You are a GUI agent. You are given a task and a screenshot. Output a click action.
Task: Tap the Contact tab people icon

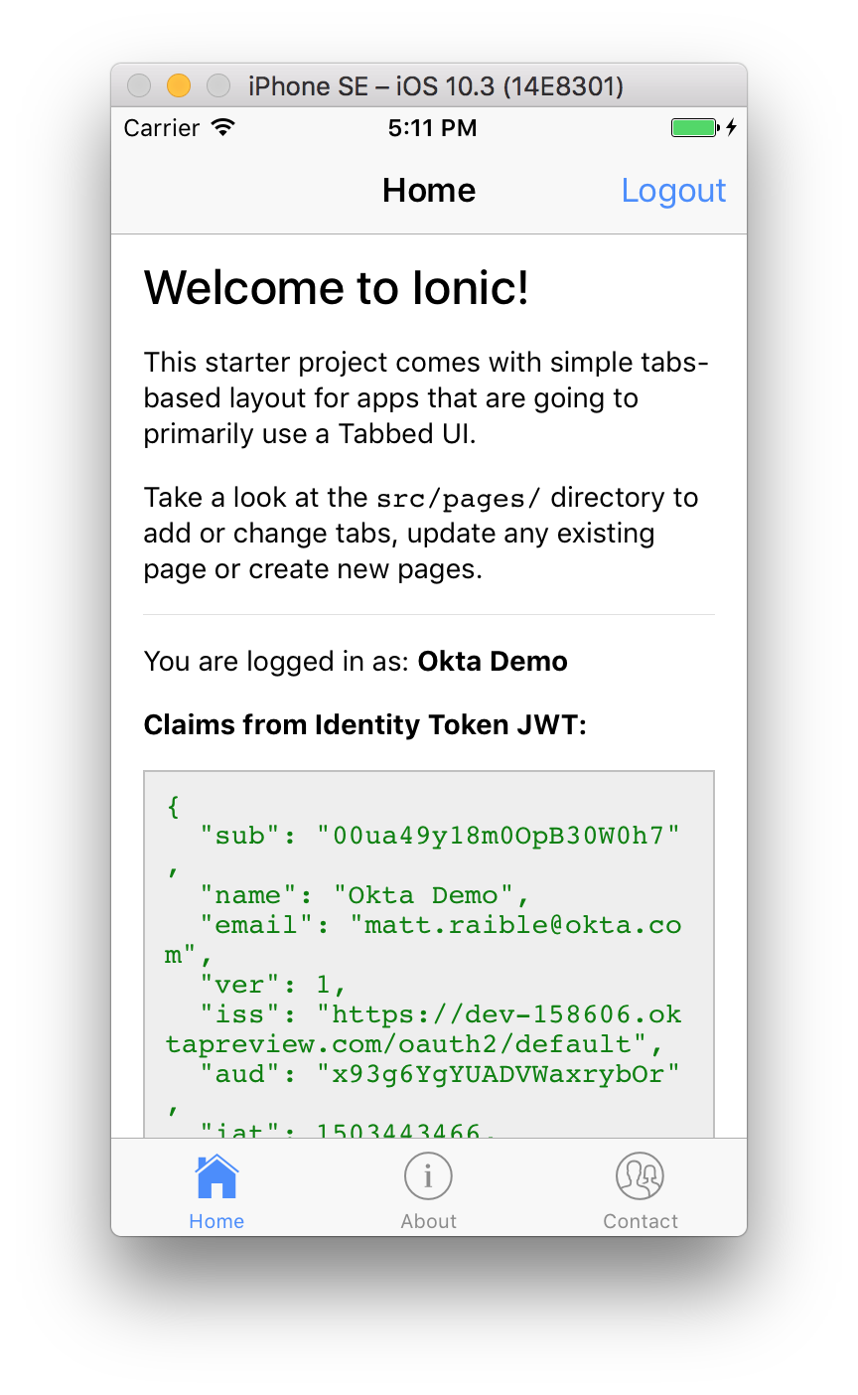coord(640,1176)
